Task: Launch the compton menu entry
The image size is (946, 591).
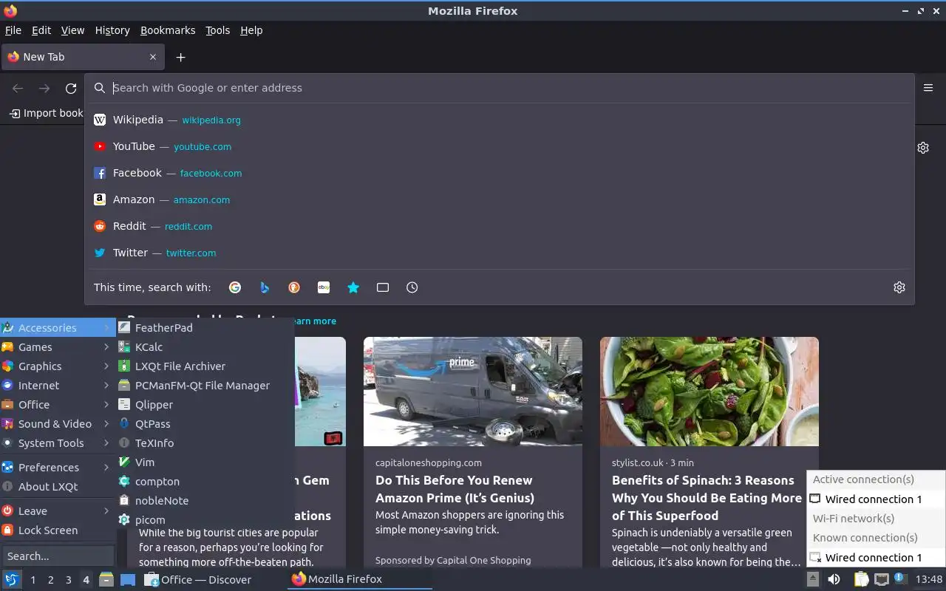Action: click(x=205, y=481)
